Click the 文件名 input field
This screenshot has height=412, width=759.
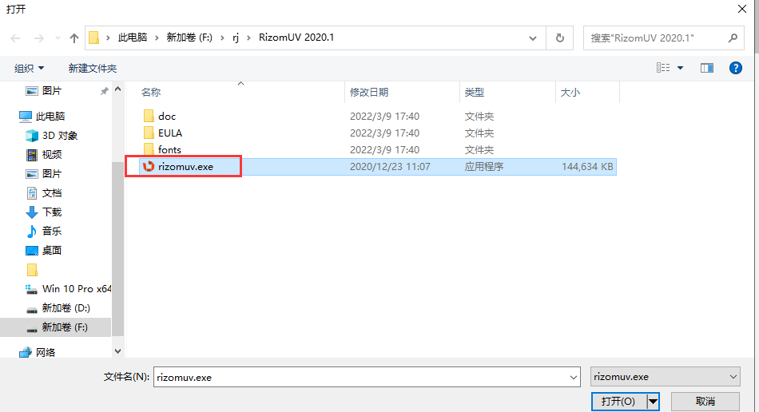pyautogui.click(x=360, y=377)
